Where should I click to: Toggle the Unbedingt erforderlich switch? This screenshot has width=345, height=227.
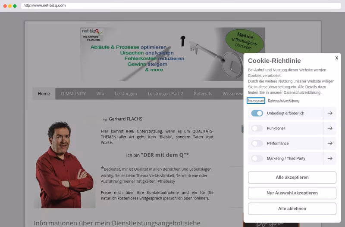point(257,113)
